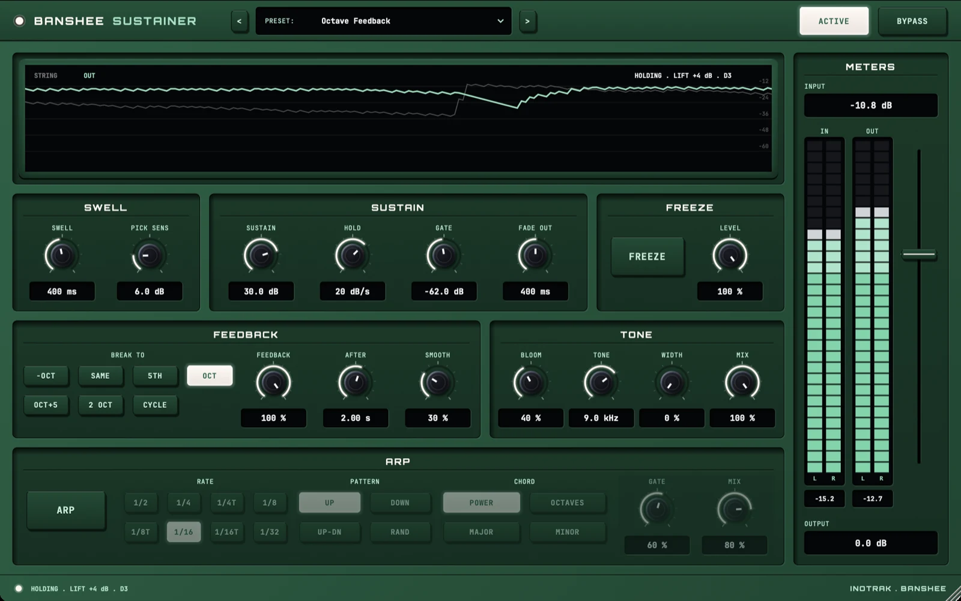Click the Arp Mix knob
Image resolution: width=961 pixels, height=601 pixels.
(x=734, y=509)
